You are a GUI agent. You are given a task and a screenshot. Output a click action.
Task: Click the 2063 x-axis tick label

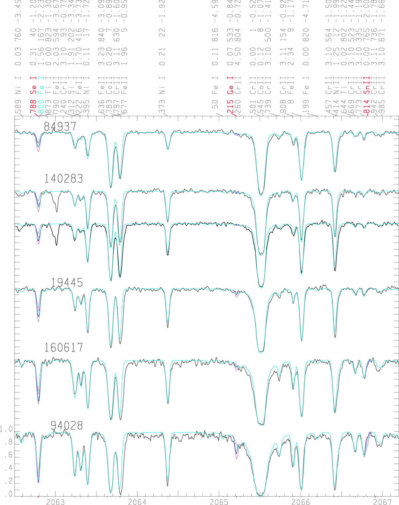(55, 502)
